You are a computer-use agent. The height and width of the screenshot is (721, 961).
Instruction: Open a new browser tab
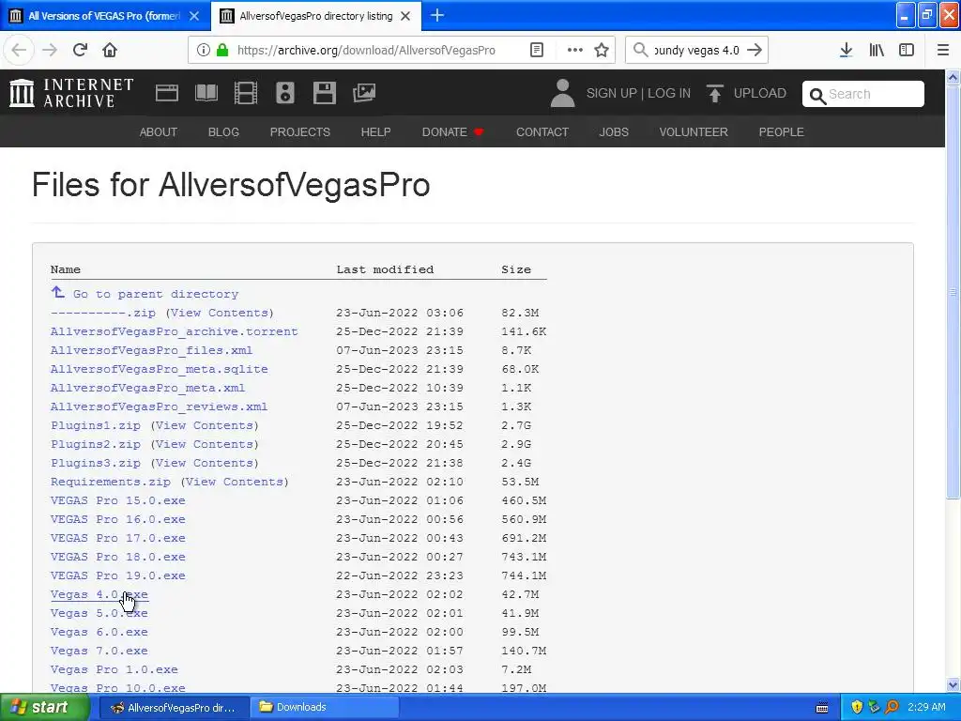(x=437, y=15)
